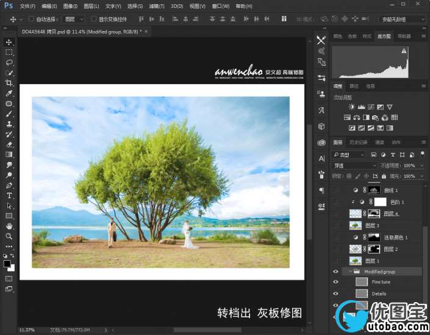Open the 类型 layer filter dropdown
The image size is (430, 335).
point(349,155)
